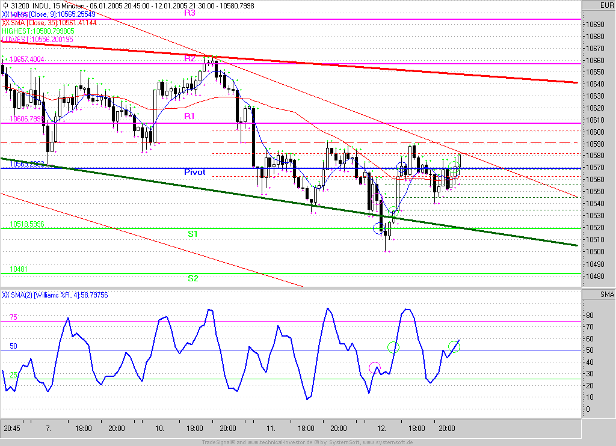Screen dimensions: 616x446
Task: Select the S2 support label
Action: (x=192, y=278)
